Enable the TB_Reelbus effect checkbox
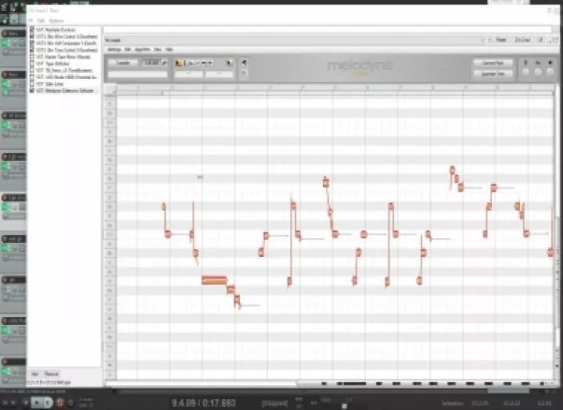The width and height of the screenshot is (563, 410). [32, 70]
